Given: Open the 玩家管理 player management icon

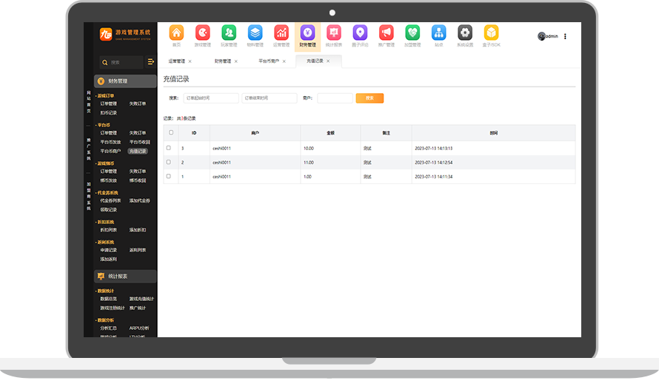Looking at the screenshot, I should 229,33.
